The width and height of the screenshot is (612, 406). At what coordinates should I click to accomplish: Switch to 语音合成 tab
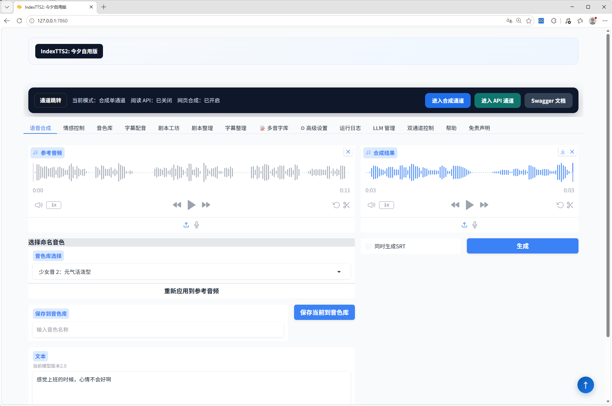tap(40, 128)
